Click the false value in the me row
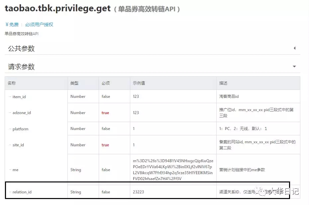 click(x=106, y=170)
